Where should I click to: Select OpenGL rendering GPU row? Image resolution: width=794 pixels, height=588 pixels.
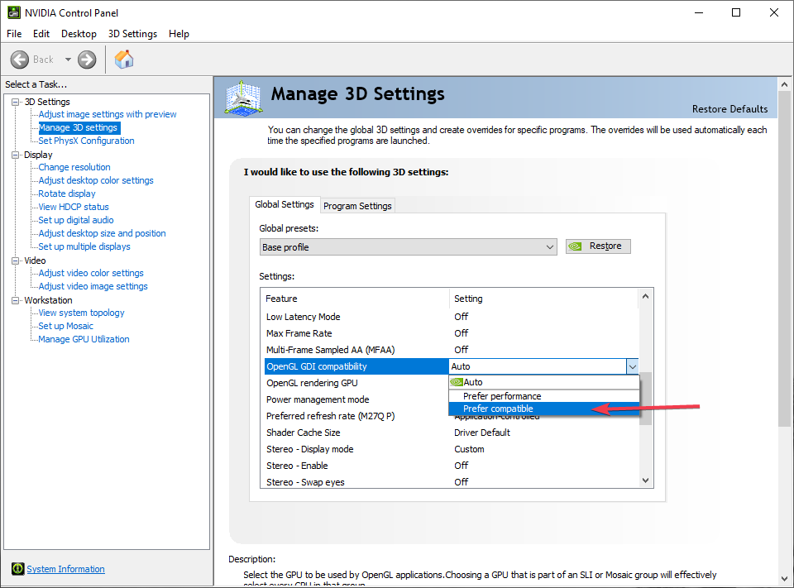[x=356, y=383]
